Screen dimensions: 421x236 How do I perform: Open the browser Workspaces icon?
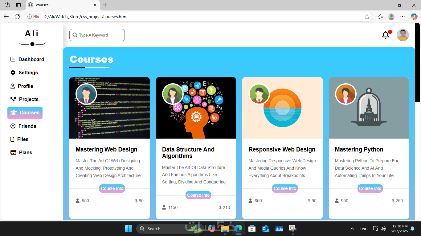[7, 5]
